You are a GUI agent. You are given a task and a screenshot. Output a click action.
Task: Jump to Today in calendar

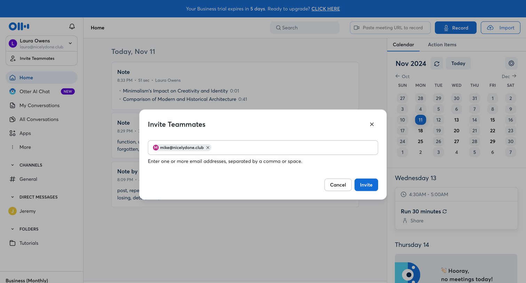coord(458,63)
